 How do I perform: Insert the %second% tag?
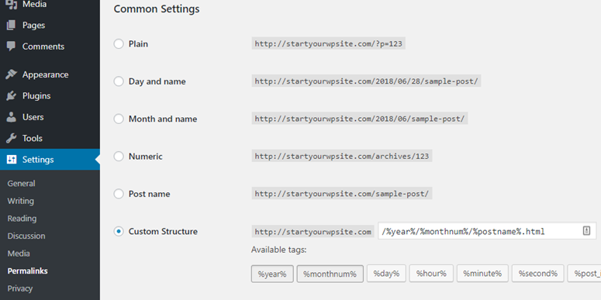(x=537, y=274)
